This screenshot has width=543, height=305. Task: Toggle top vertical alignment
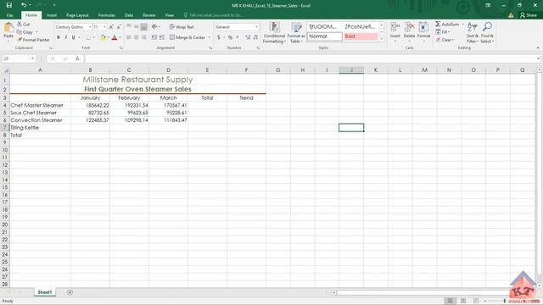[x=129, y=26]
